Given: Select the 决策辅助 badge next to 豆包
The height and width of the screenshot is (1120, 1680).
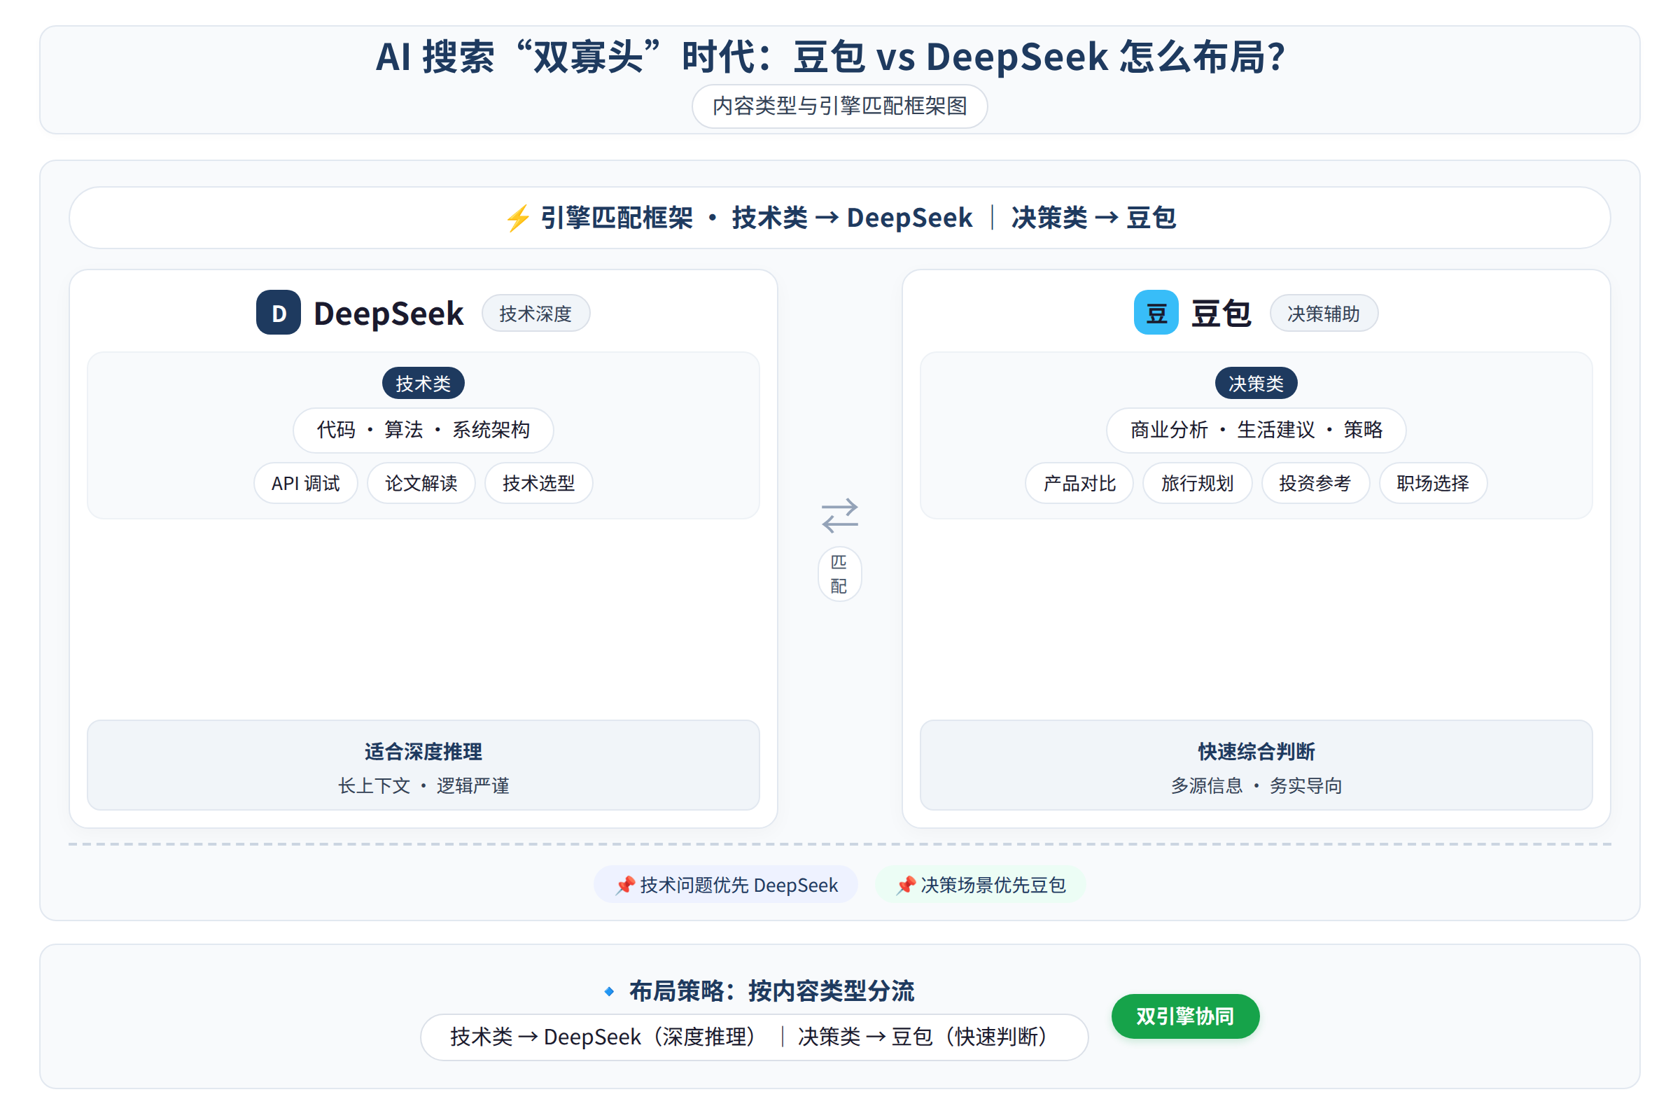Looking at the screenshot, I should (1324, 314).
